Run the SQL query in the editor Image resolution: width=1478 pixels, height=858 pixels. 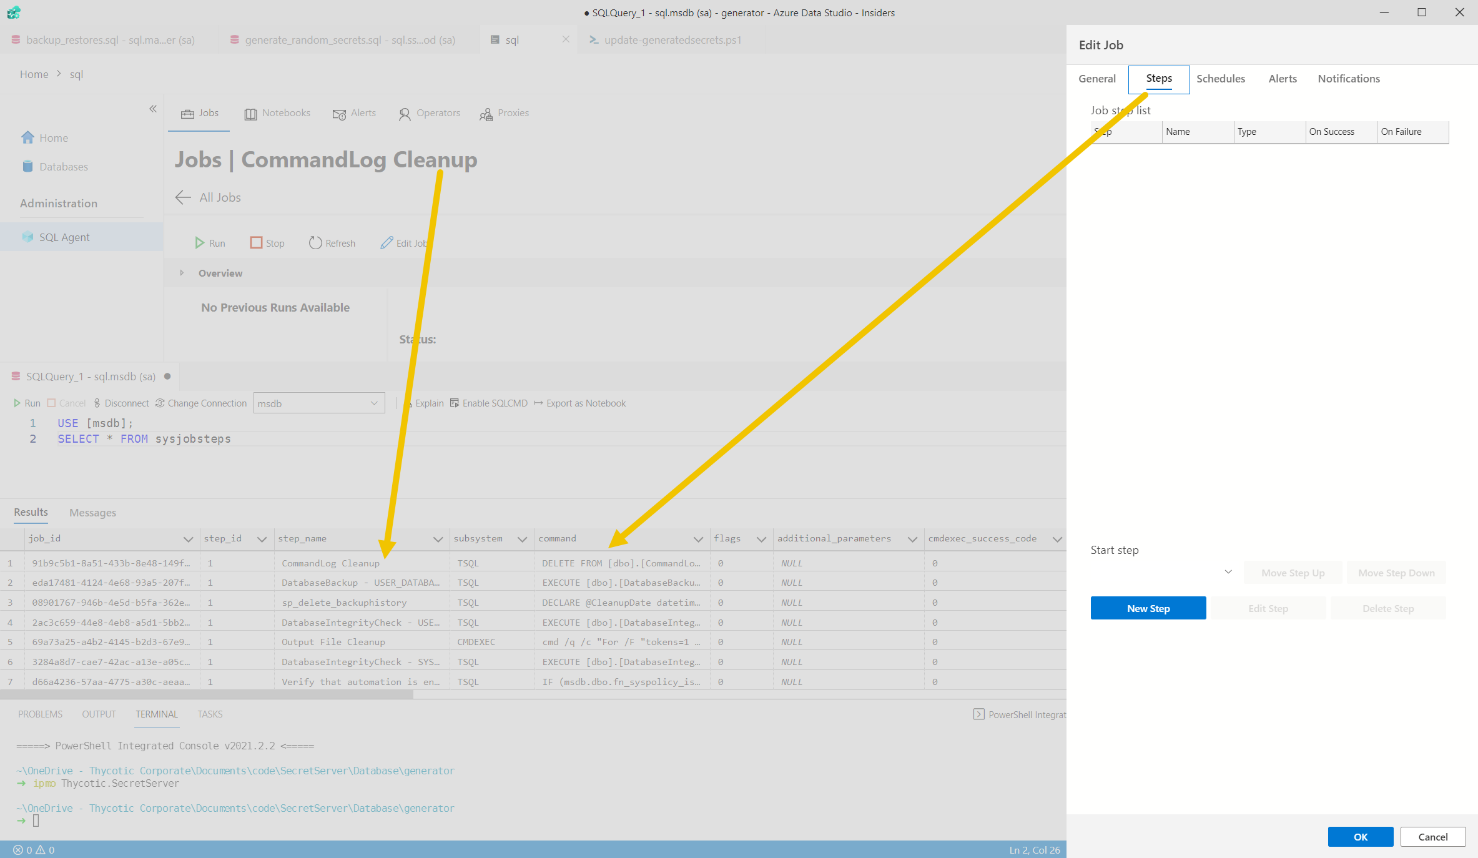point(26,403)
